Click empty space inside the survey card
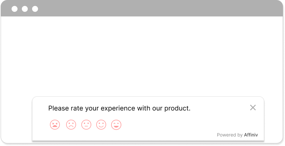 click(182, 125)
